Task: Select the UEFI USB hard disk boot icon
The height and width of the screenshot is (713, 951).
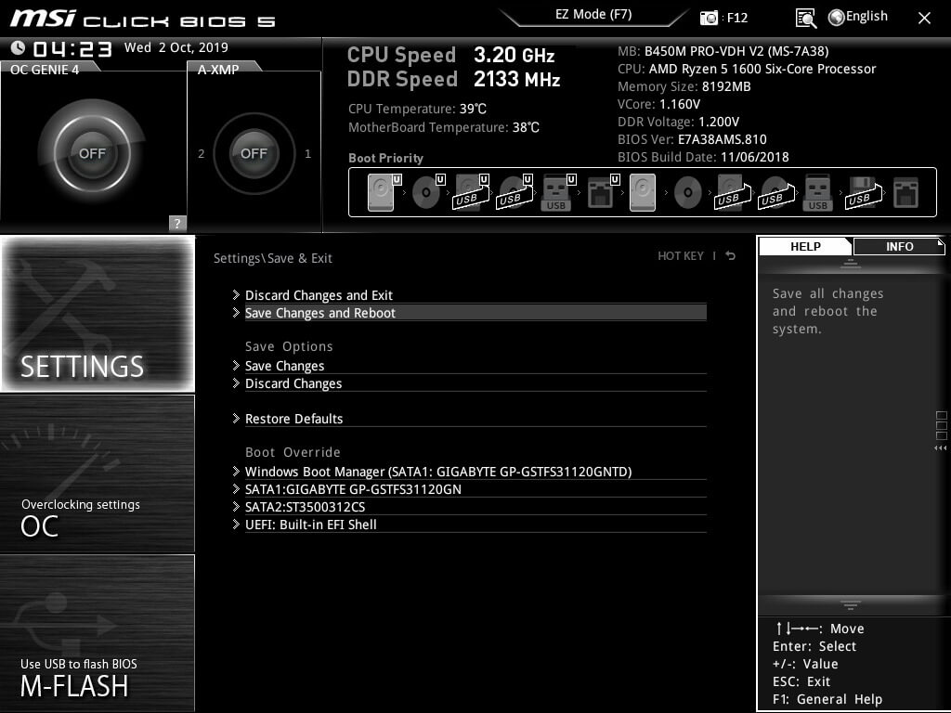Action: tap(471, 192)
